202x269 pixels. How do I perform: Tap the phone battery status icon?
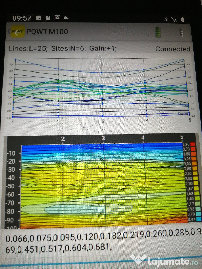(x=183, y=19)
